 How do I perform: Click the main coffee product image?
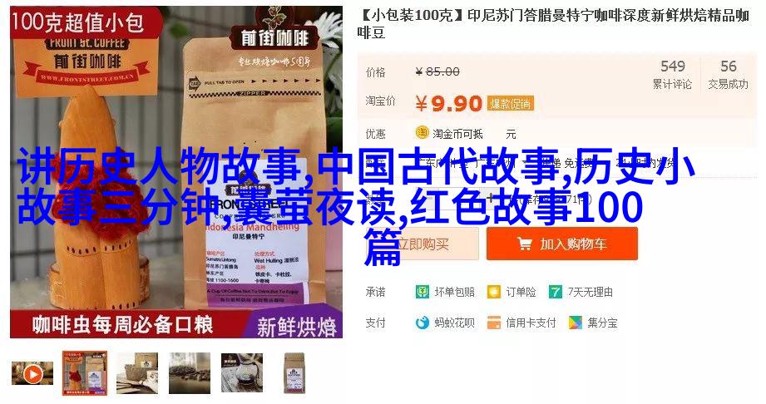[x=176, y=171]
